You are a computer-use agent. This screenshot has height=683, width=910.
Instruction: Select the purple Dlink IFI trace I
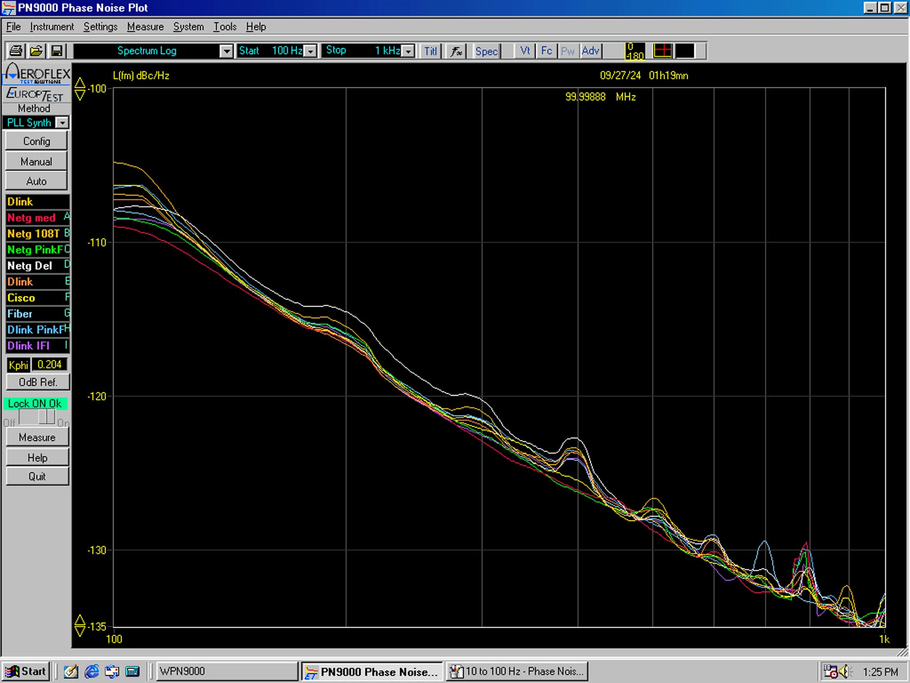pos(37,346)
